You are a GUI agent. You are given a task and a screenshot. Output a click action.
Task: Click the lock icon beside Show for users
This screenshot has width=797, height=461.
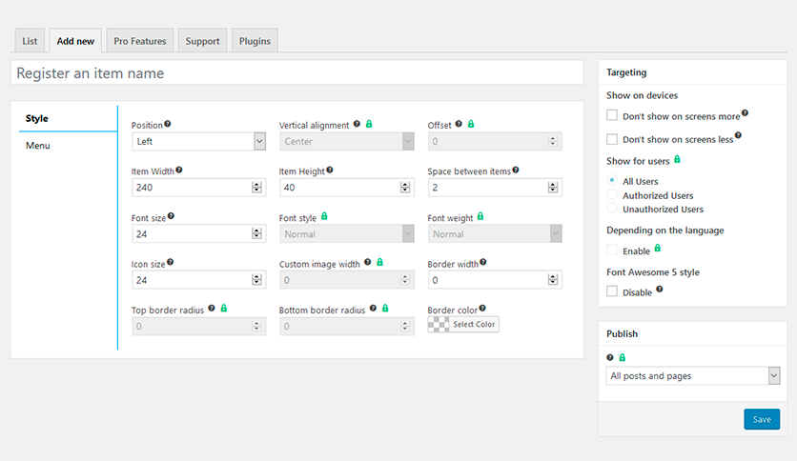[x=677, y=160]
